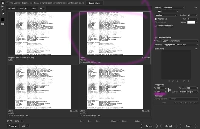Click the black eyedropper color swatch
This screenshot has height=129, width=200.
tap(3, 20)
